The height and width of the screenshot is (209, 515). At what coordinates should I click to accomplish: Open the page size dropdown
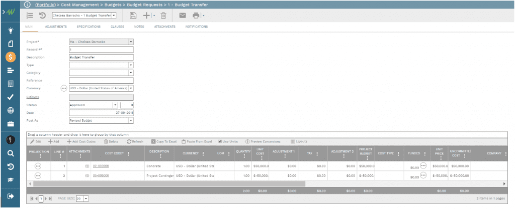(x=86, y=198)
